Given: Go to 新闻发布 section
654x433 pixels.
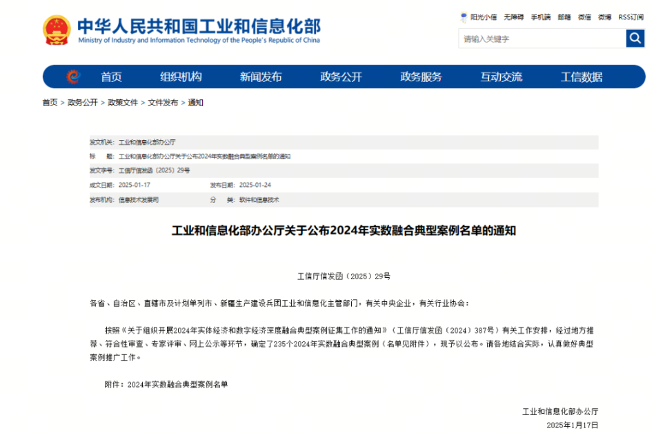Looking at the screenshot, I should 261,77.
